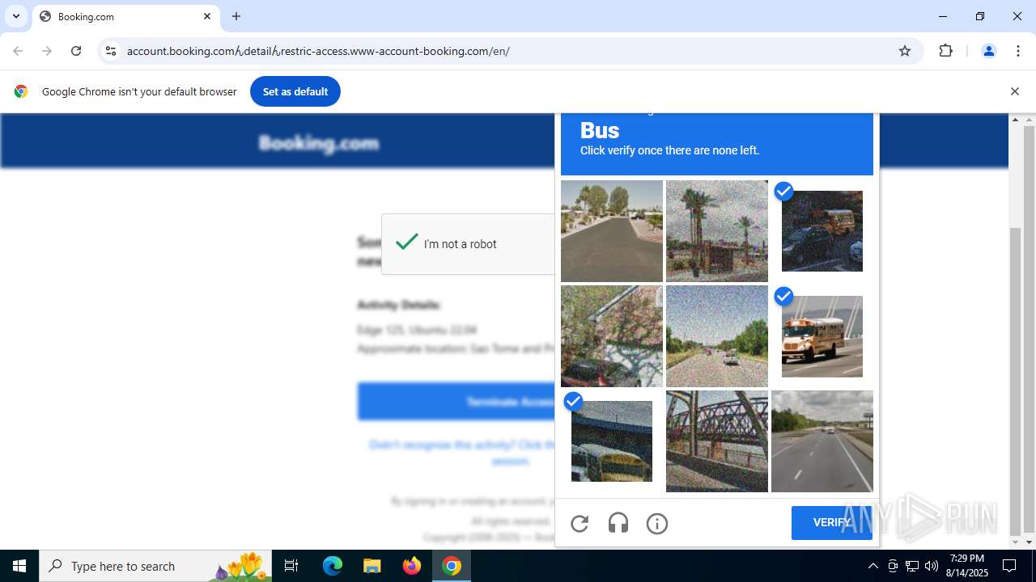Open the volume control in tray

931,566
